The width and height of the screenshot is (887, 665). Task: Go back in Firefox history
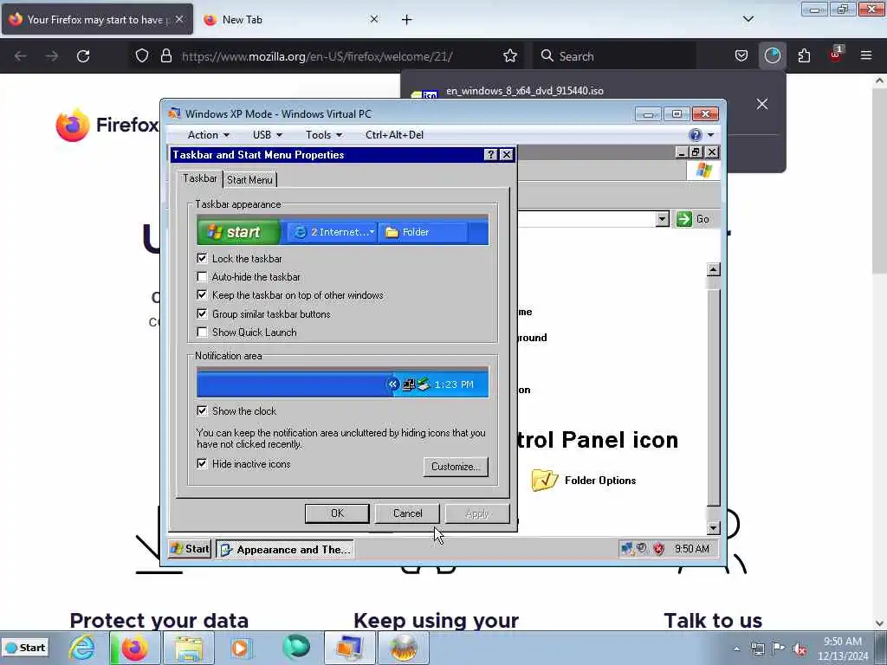tap(21, 56)
